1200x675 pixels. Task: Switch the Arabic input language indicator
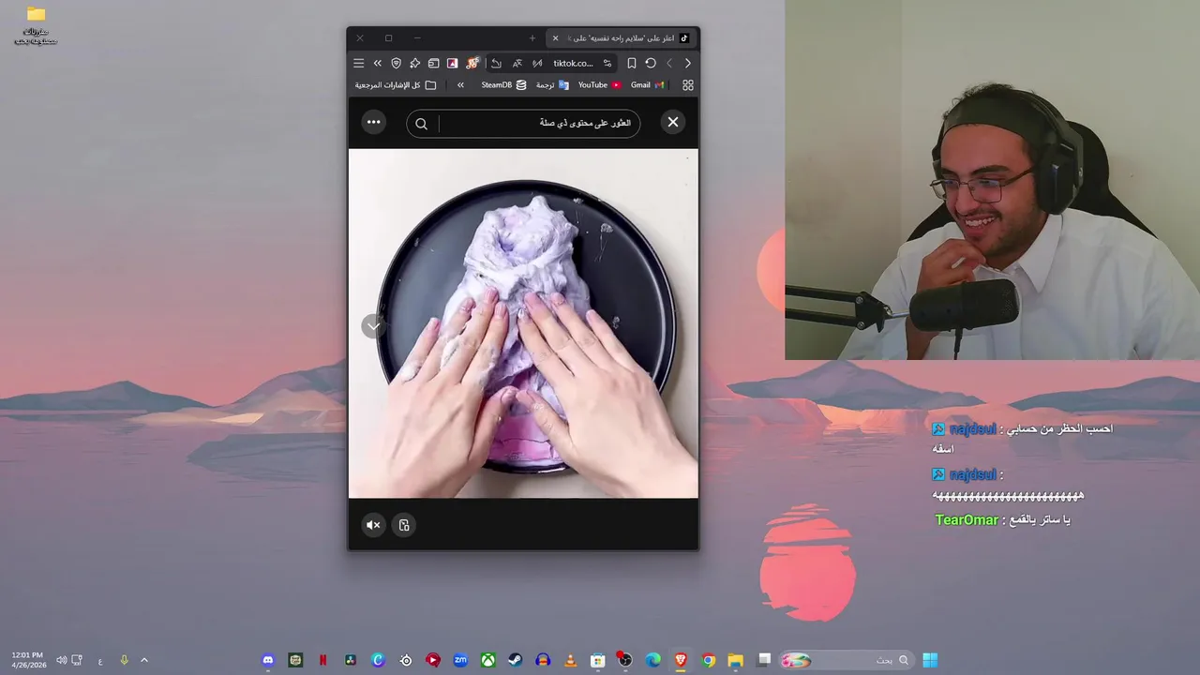click(x=100, y=660)
